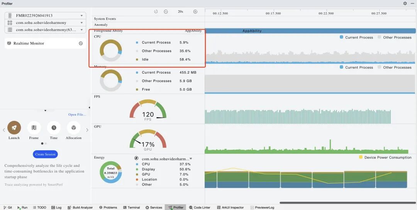The image size is (417, 210).
Task: Pause the Realtime Monitor
Action: [81, 43]
